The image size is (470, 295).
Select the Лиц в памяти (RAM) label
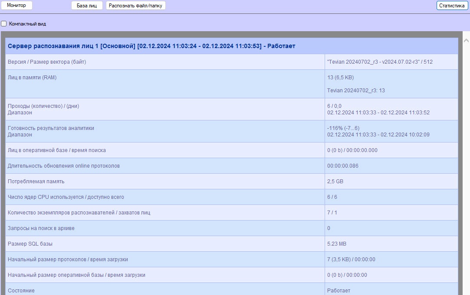click(32, 78)
